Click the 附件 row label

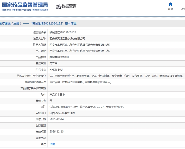[x=43, y=94]
